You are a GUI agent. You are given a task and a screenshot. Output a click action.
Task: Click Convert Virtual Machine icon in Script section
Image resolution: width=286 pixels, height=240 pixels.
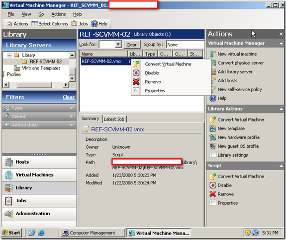213,177
